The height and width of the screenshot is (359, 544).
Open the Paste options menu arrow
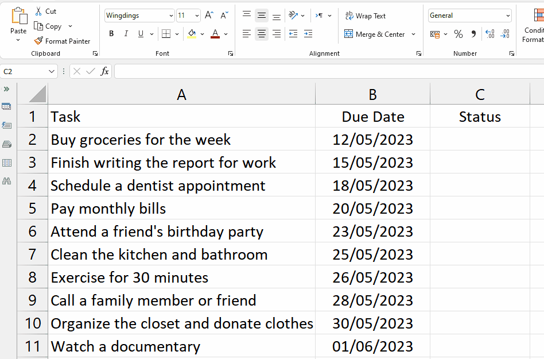point(18,41)
